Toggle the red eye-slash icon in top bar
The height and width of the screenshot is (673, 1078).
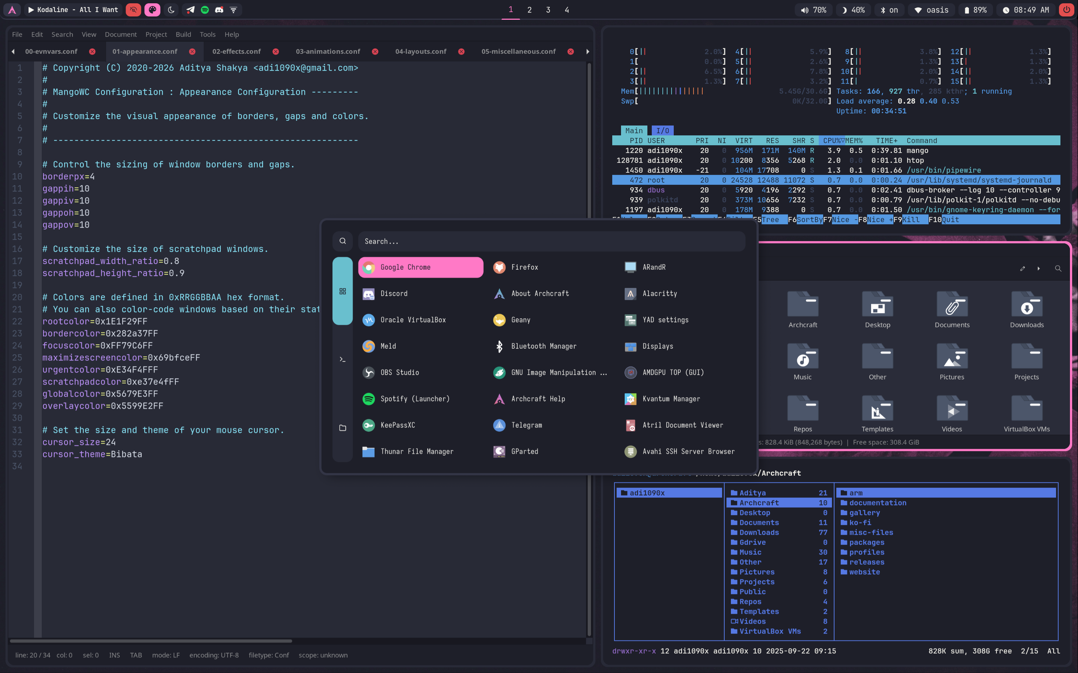(x=133, y=10)
